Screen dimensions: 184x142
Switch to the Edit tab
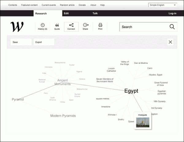(x=66, y=13)
